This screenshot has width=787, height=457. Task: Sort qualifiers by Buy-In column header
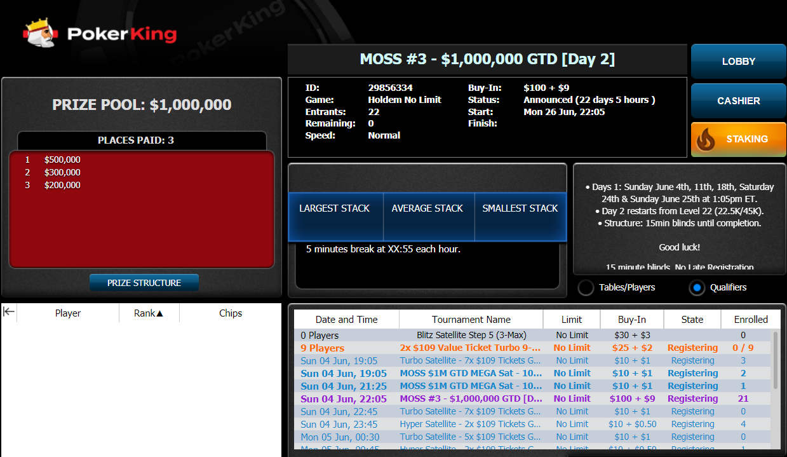[631, 320]
